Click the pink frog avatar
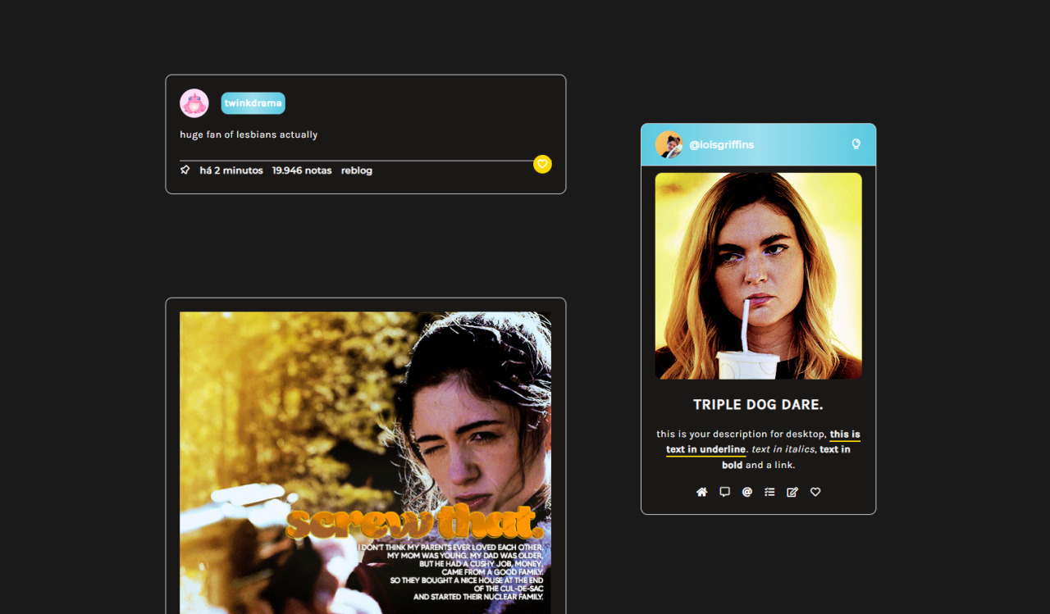 (x=194, y=103)
